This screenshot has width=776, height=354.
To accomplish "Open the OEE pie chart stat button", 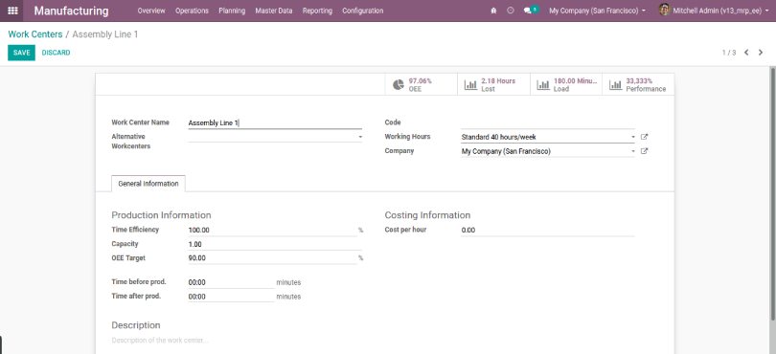I will point(422,84).
